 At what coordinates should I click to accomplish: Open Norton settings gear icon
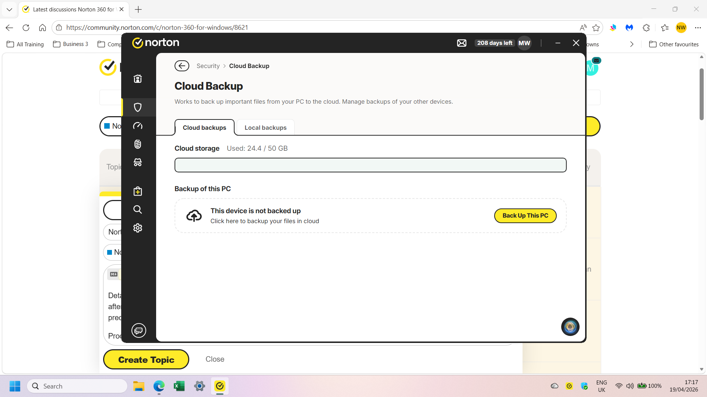(x=138, y=228)
